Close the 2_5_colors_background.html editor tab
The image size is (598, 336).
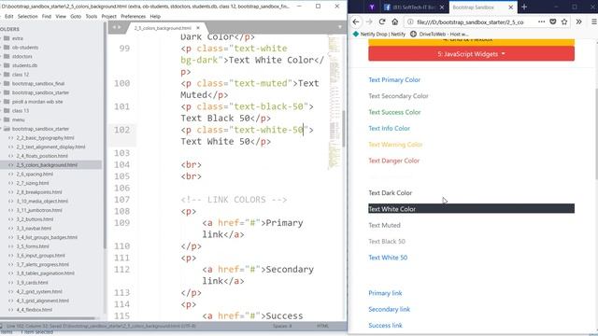(198, 28)
